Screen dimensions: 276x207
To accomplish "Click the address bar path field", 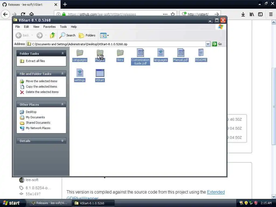I will point(116,44).
